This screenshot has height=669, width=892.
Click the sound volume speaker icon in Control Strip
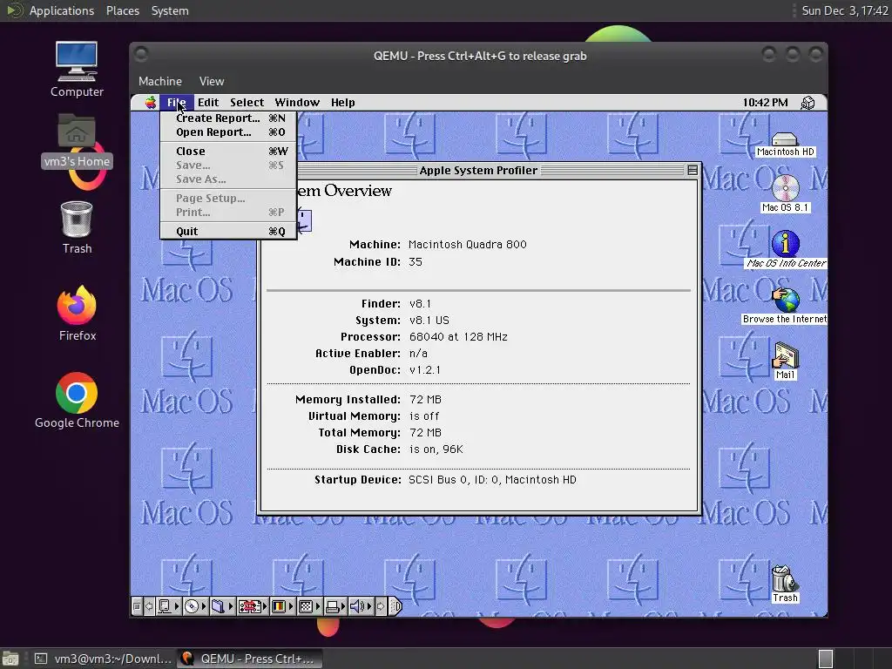point(358,606)
